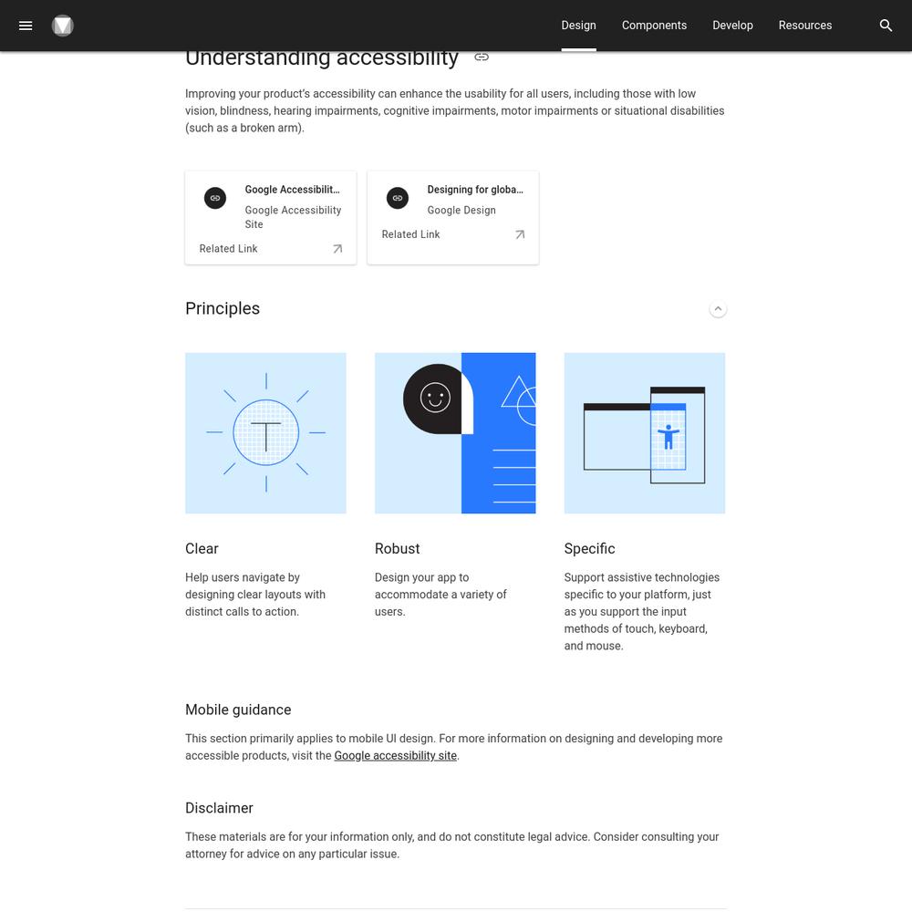The height and width of the screenshot is (912, 912).
Task: Click Related Link on Google Accessibility card
Action: click(x=228, y=249)
